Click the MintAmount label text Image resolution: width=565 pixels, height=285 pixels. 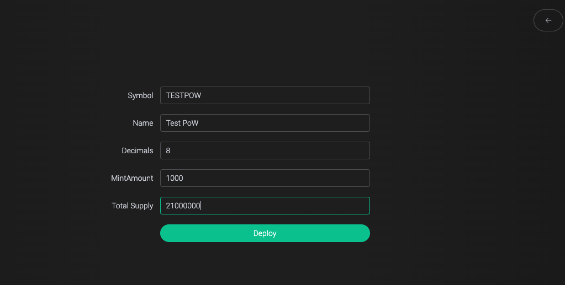[132, 178]
